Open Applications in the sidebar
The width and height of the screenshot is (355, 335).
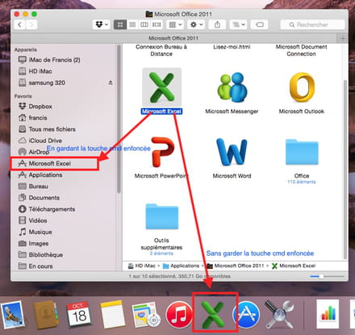click(40, 175)
